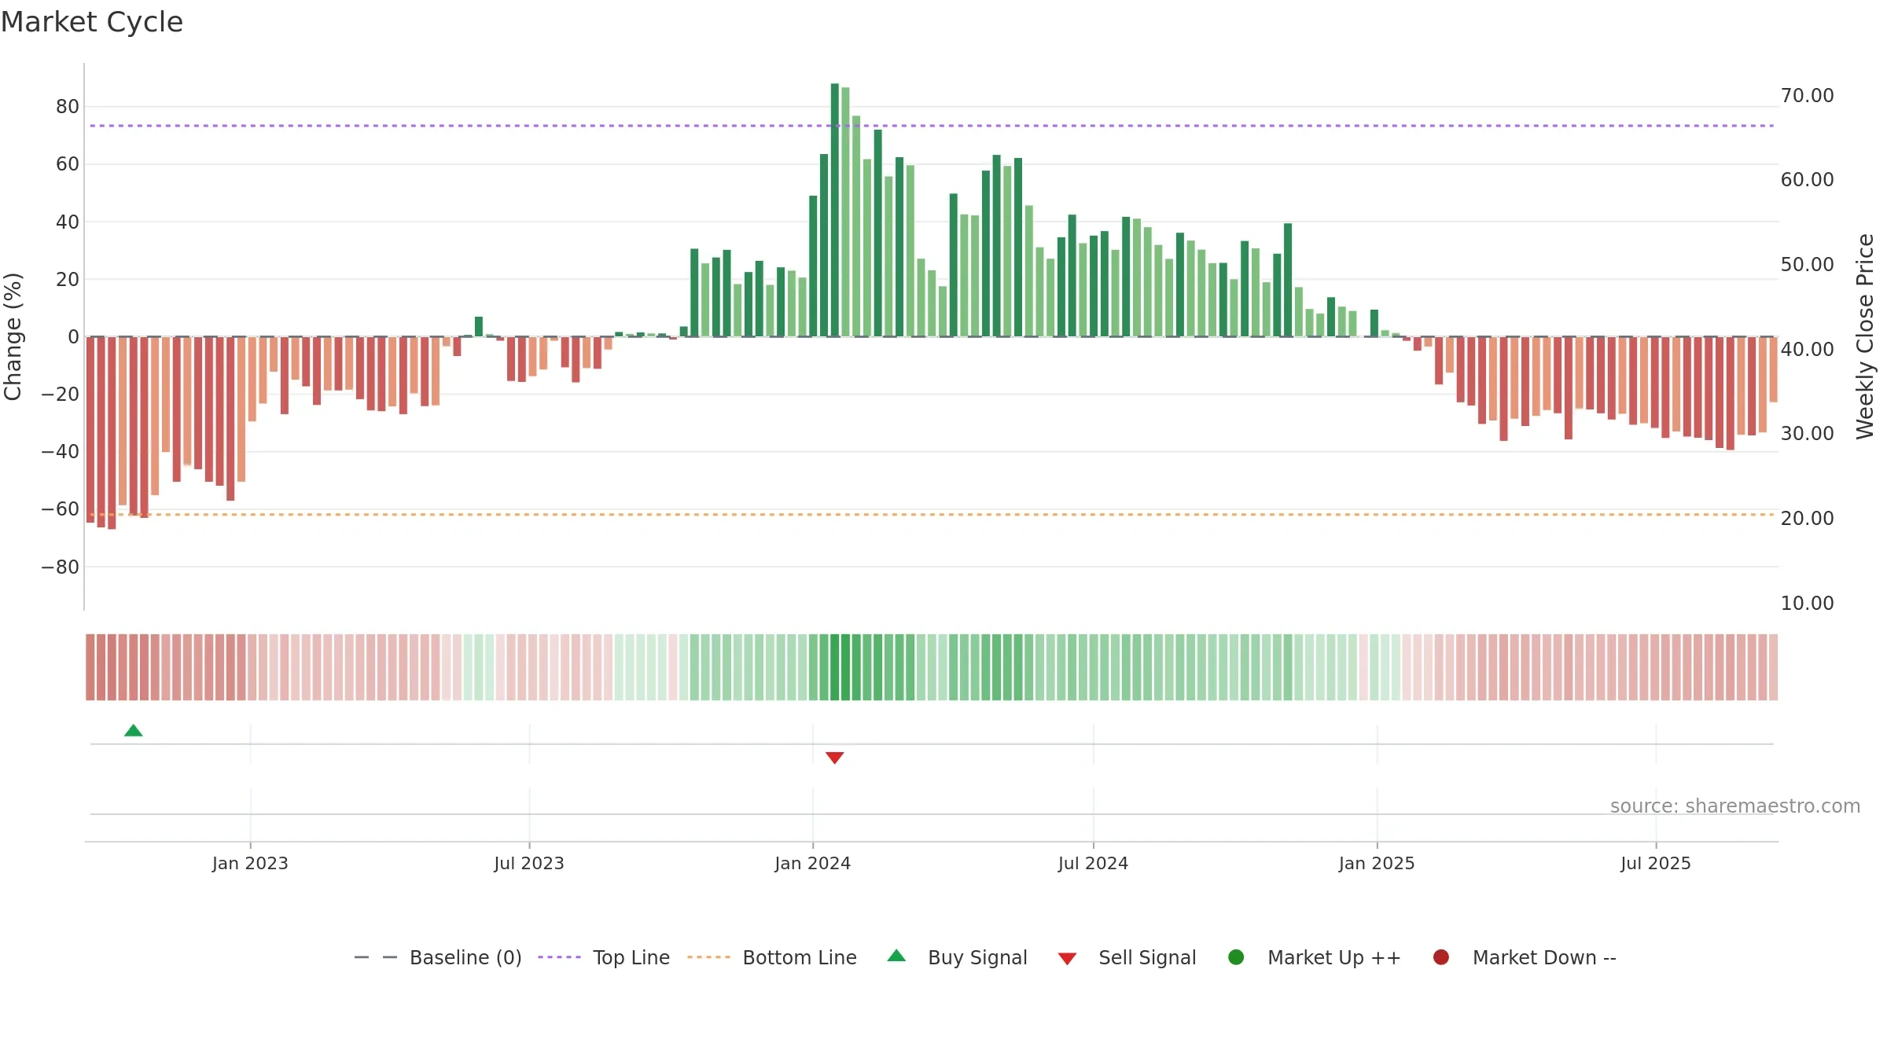
Task: Click the −80 tick on left axis
Action: [x=61, y=567]
